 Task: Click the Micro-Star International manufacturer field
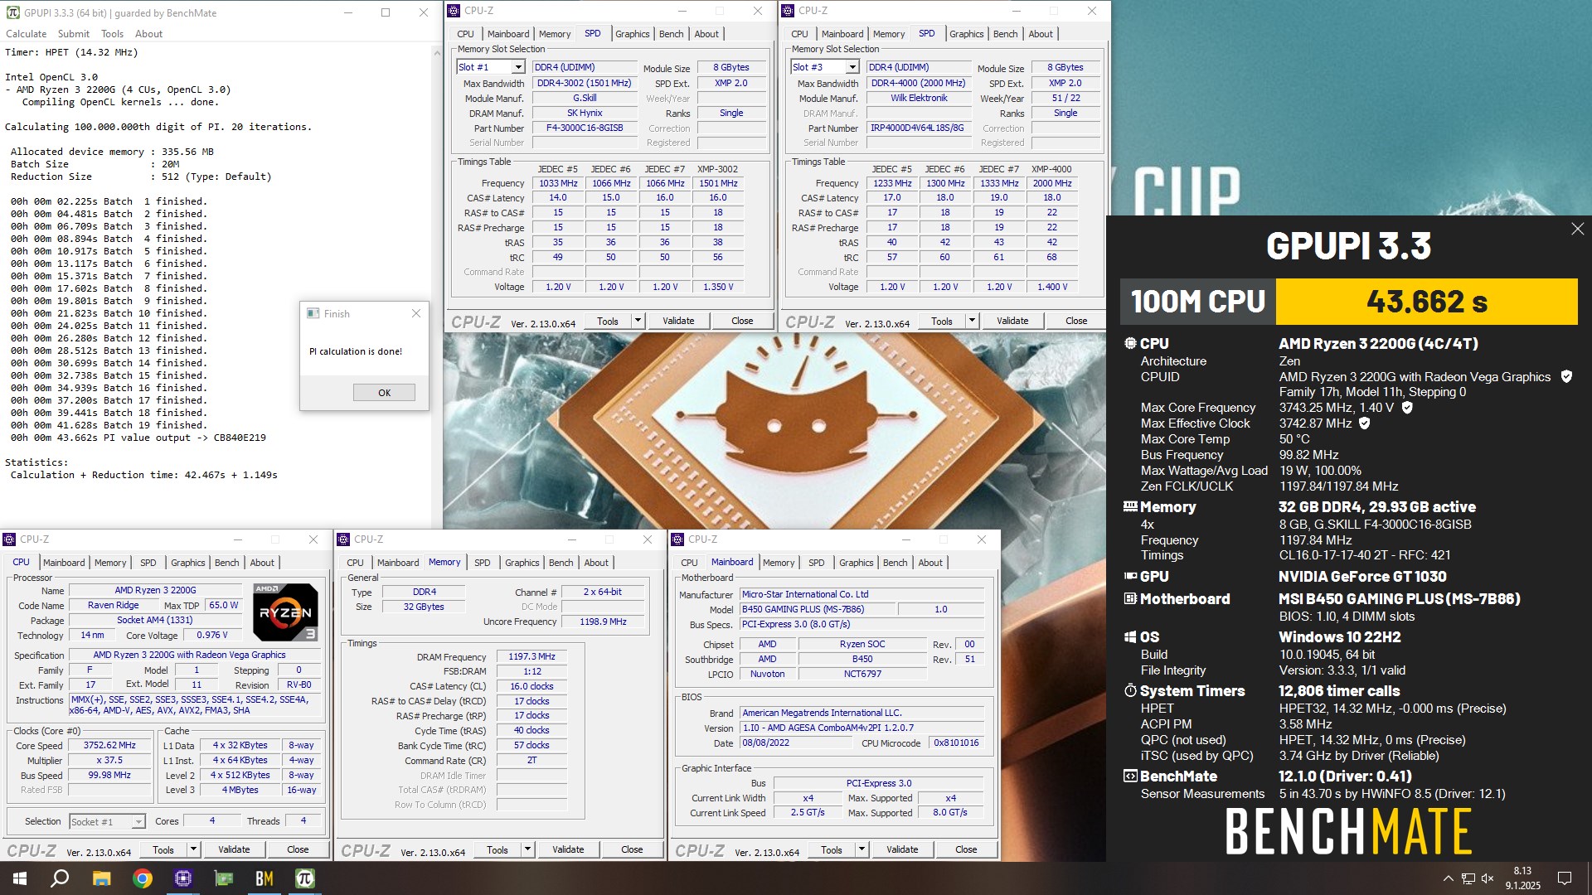point(862,594)
